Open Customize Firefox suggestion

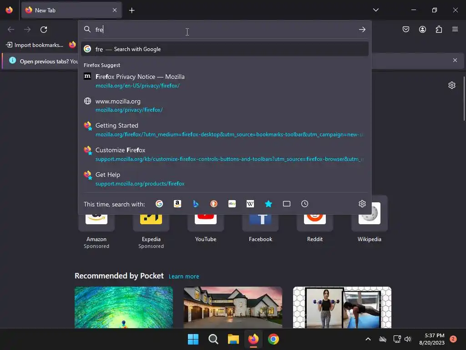tap(225, 154)
